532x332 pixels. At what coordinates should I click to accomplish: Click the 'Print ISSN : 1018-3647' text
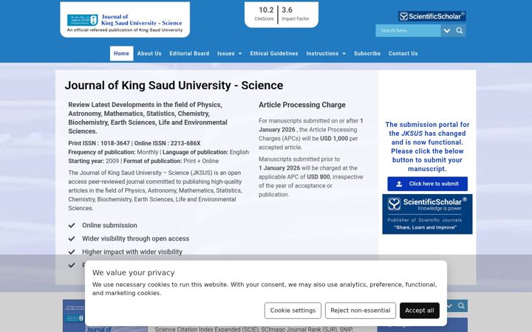coord(99,143)
